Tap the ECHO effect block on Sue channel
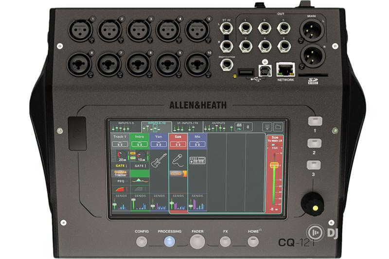This screenshot has width=389, height=259. tap(178, 174)
